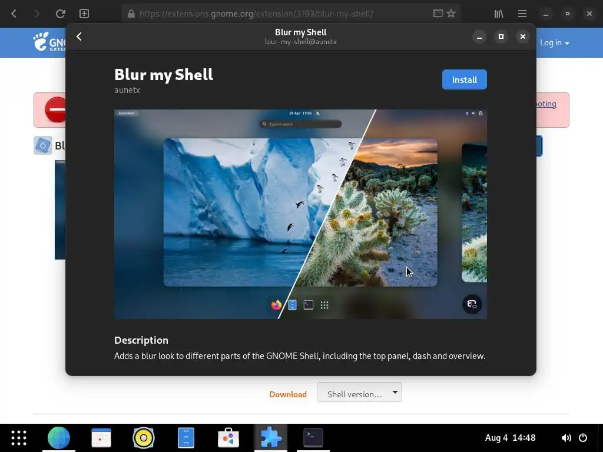Open the Log in dropdown
The image size is (603, 452).
[x=554, y=42]
